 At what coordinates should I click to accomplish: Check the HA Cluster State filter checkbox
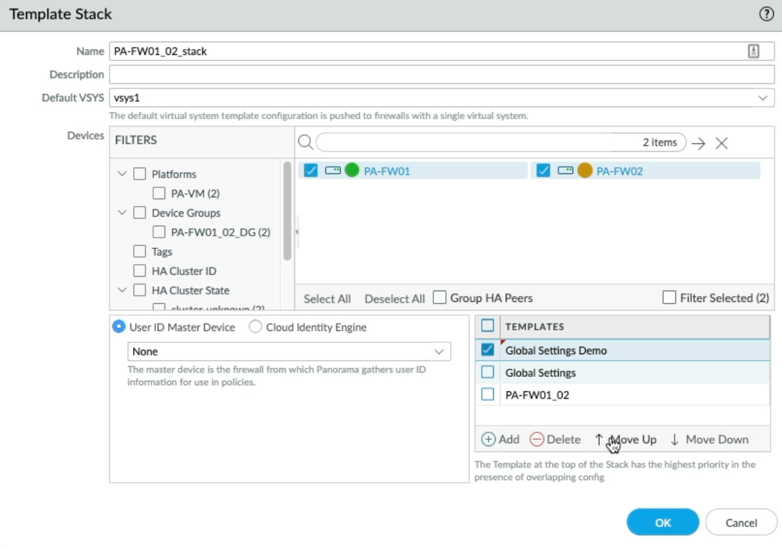pyautogui.click(x=139, y=291)
